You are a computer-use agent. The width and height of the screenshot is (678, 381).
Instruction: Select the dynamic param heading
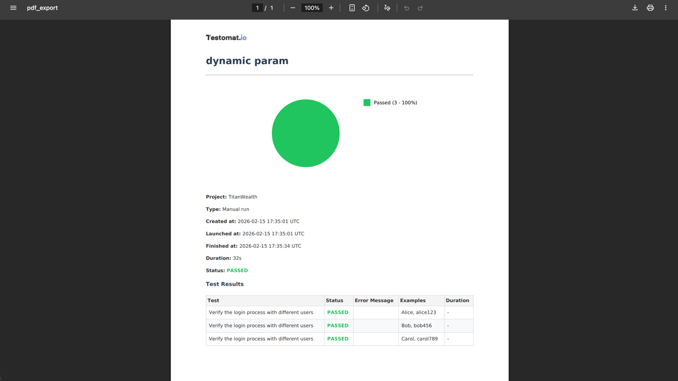coord(247,60)
